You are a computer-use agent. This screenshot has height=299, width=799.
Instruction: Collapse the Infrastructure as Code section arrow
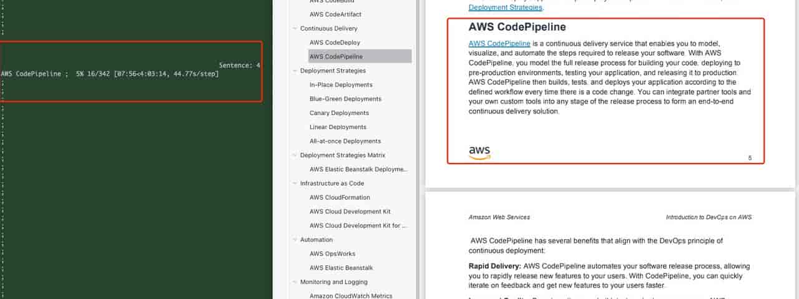295,184
